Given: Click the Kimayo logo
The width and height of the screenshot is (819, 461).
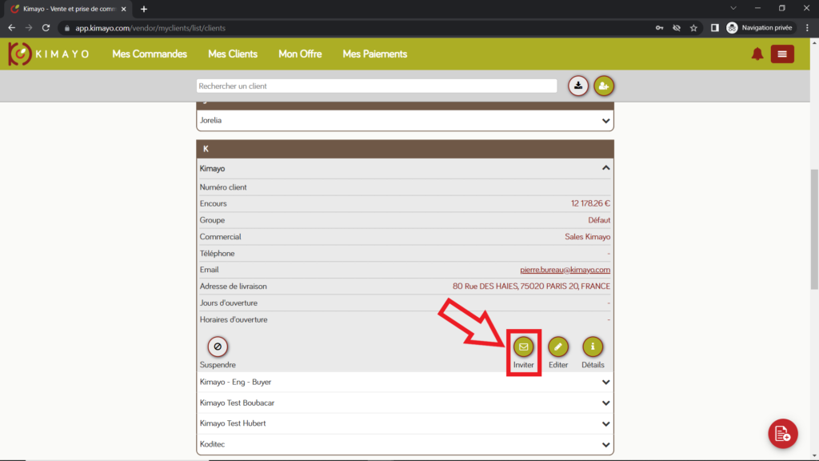Looking at the screenshot, I should pos(49,54).
